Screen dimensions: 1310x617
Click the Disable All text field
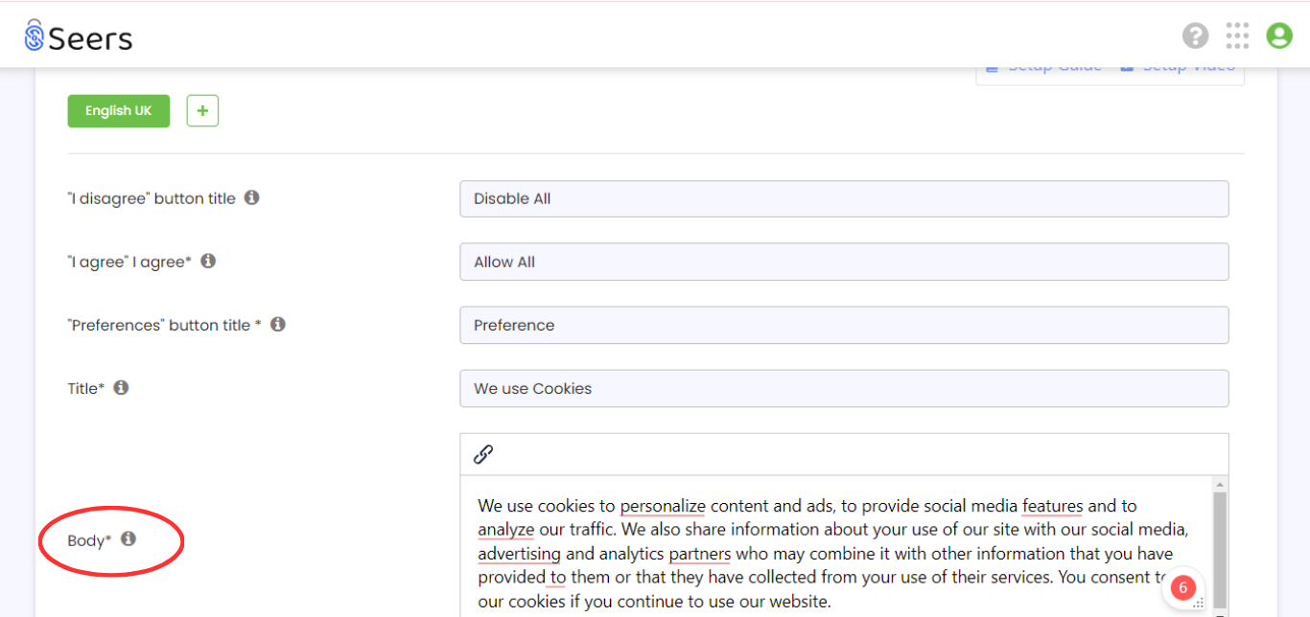click(x=844, y=198)
